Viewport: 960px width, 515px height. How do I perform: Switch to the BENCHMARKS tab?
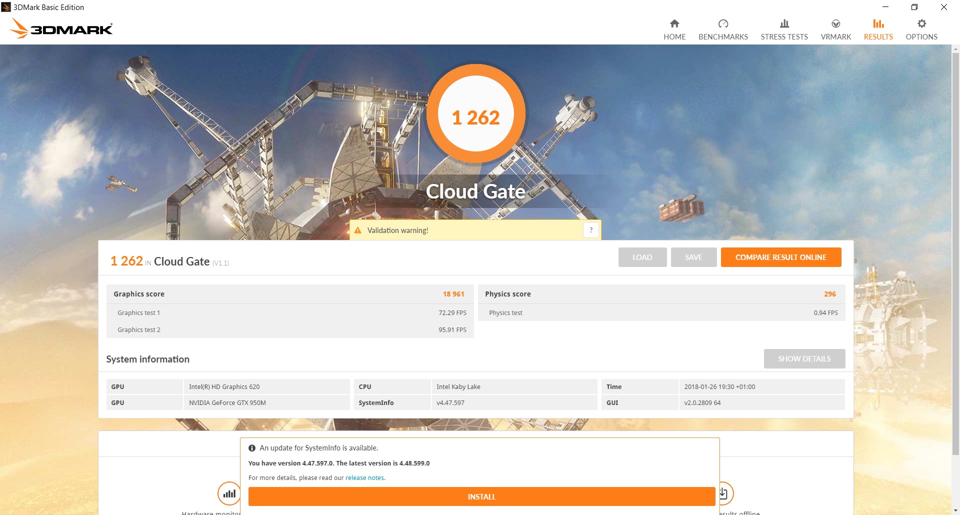point(723,37)
